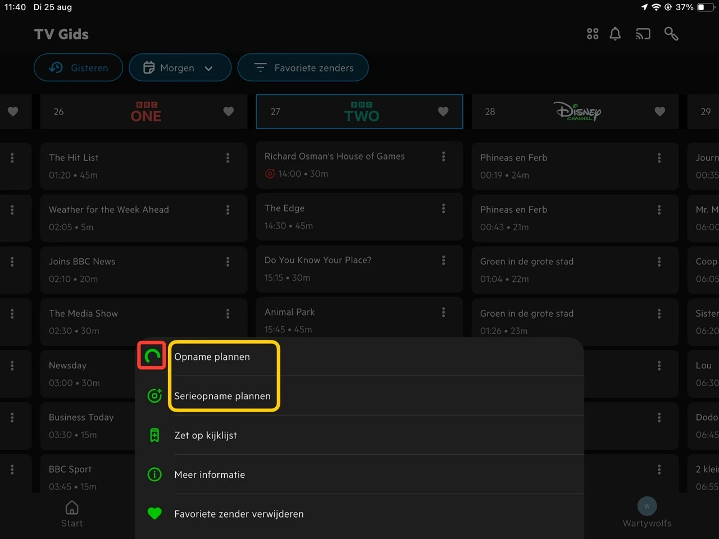Tap the watchlist bookmark icon

pyautogui.click(x=154, y=435)
